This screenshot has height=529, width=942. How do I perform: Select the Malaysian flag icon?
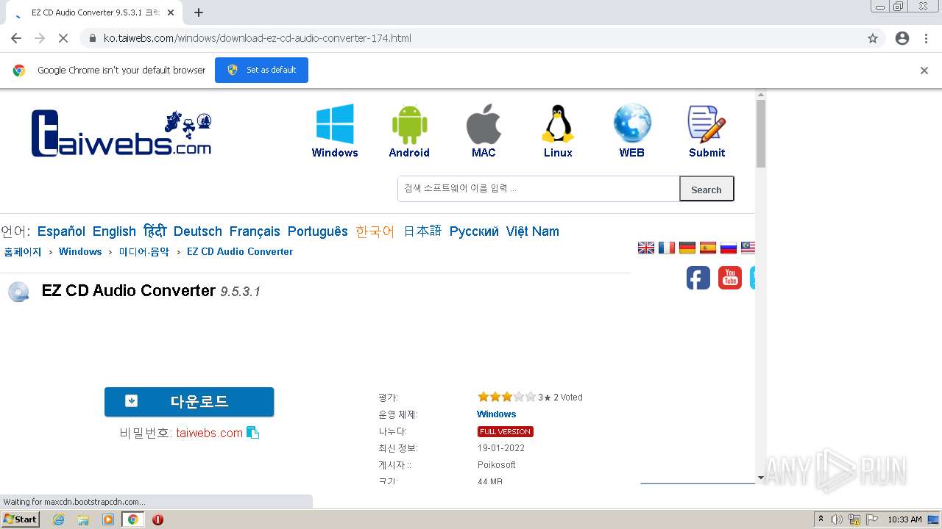click(x=748, y=248)
